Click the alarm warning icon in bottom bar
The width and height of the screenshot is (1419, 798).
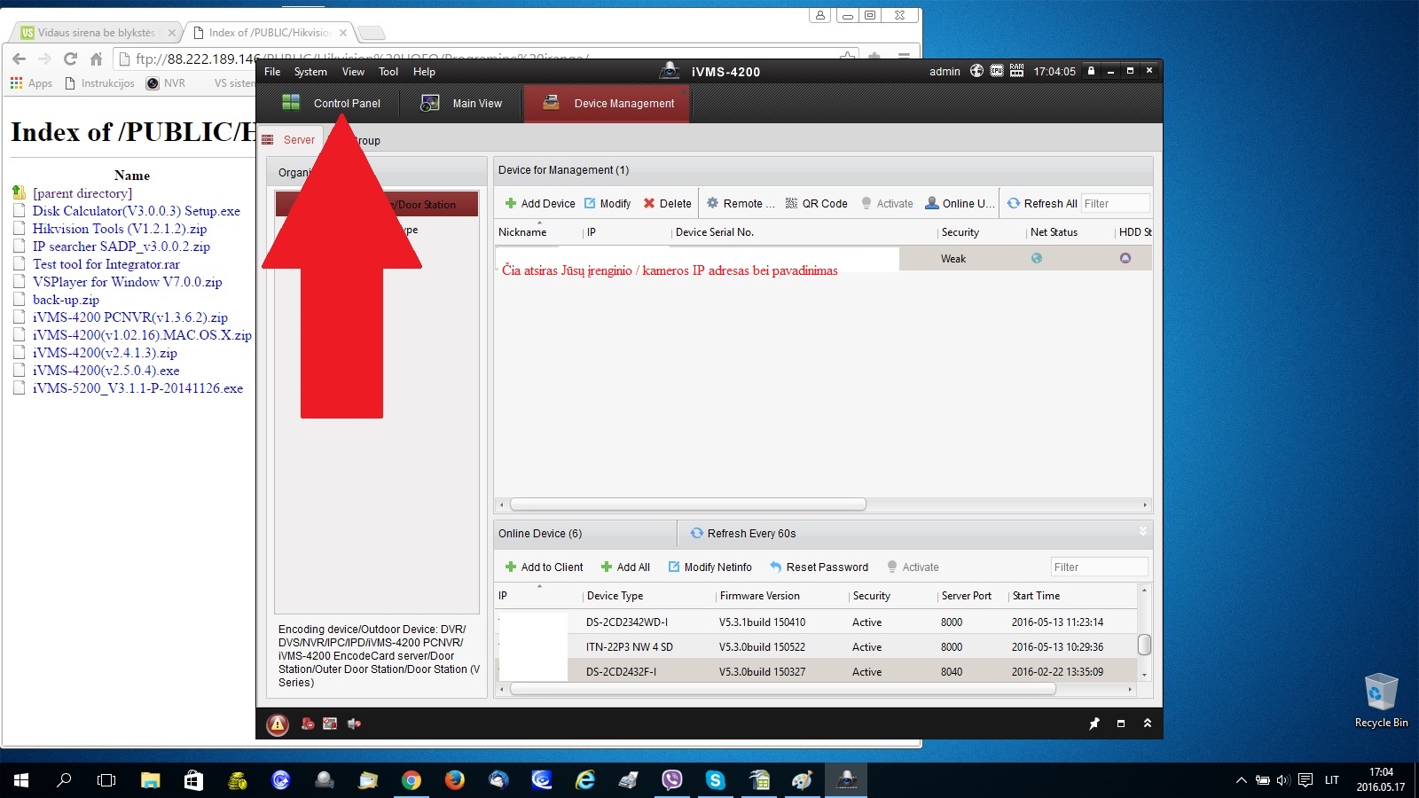click(278, 724)
